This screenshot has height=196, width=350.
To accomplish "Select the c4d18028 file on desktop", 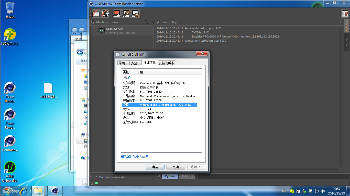I will tap(48, 90).
